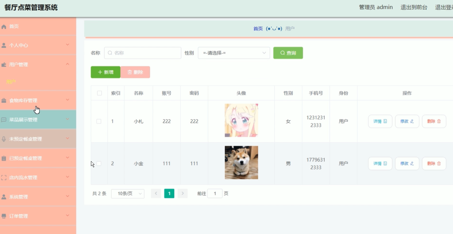Viewport: 453px width, 234px height.
Task: Expand the 未预定餐桌管理 chevron
Action: (68, 138)
